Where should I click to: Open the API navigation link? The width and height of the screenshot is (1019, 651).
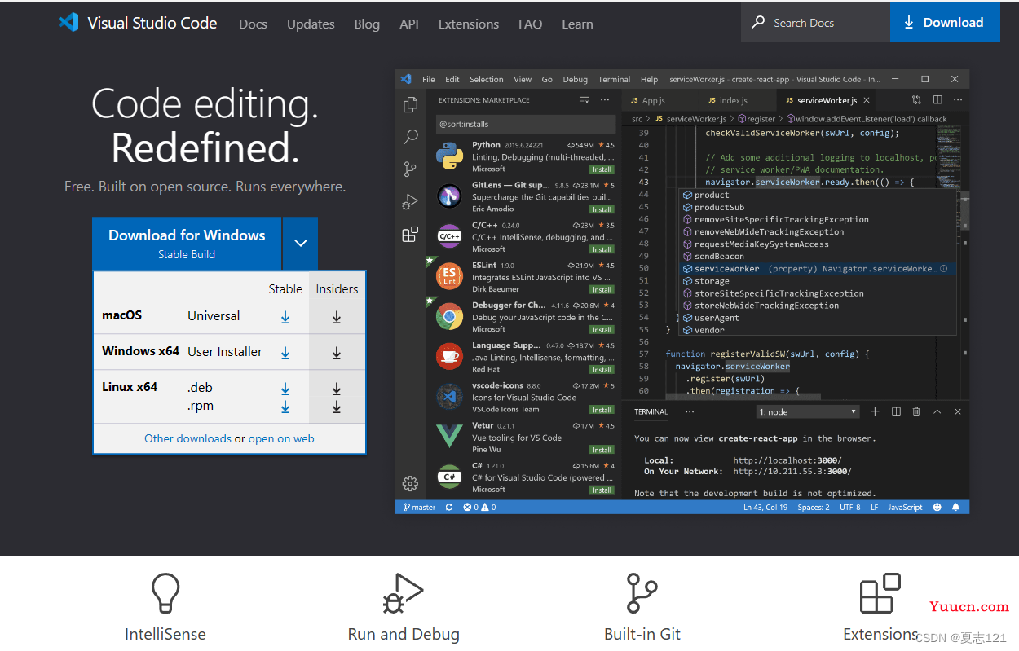tap(409, 24)
